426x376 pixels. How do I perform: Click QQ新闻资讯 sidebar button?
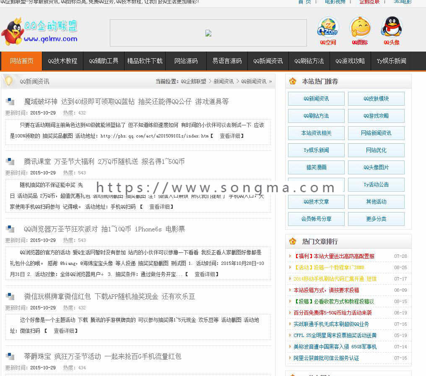pyautogui.click(x=316, y=99)
